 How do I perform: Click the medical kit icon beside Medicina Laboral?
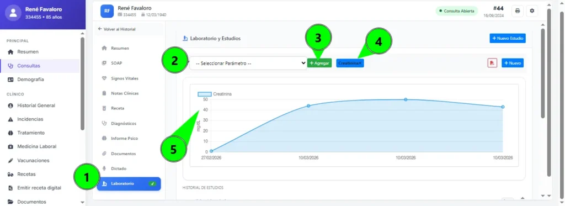10,146
